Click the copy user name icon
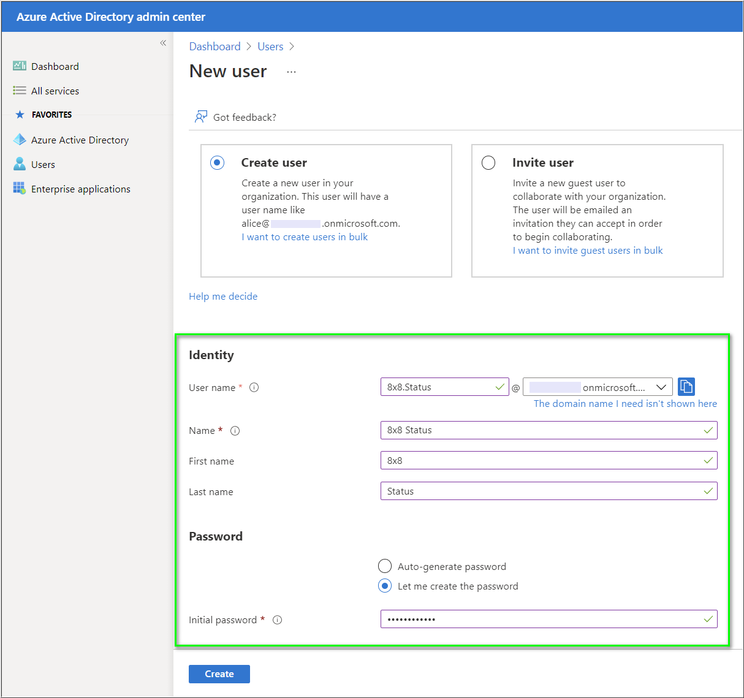 click(x=686, y=387)
